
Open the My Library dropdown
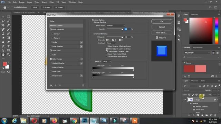coord(197,53)
